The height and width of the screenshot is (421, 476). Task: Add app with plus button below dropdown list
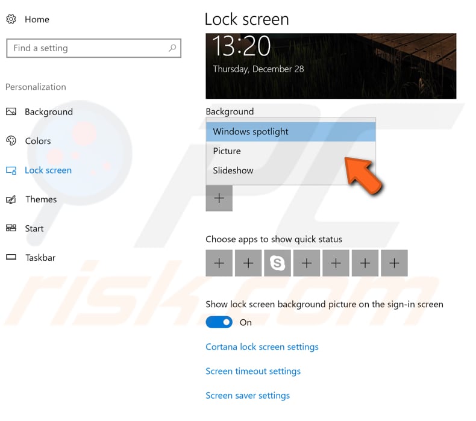219,198
